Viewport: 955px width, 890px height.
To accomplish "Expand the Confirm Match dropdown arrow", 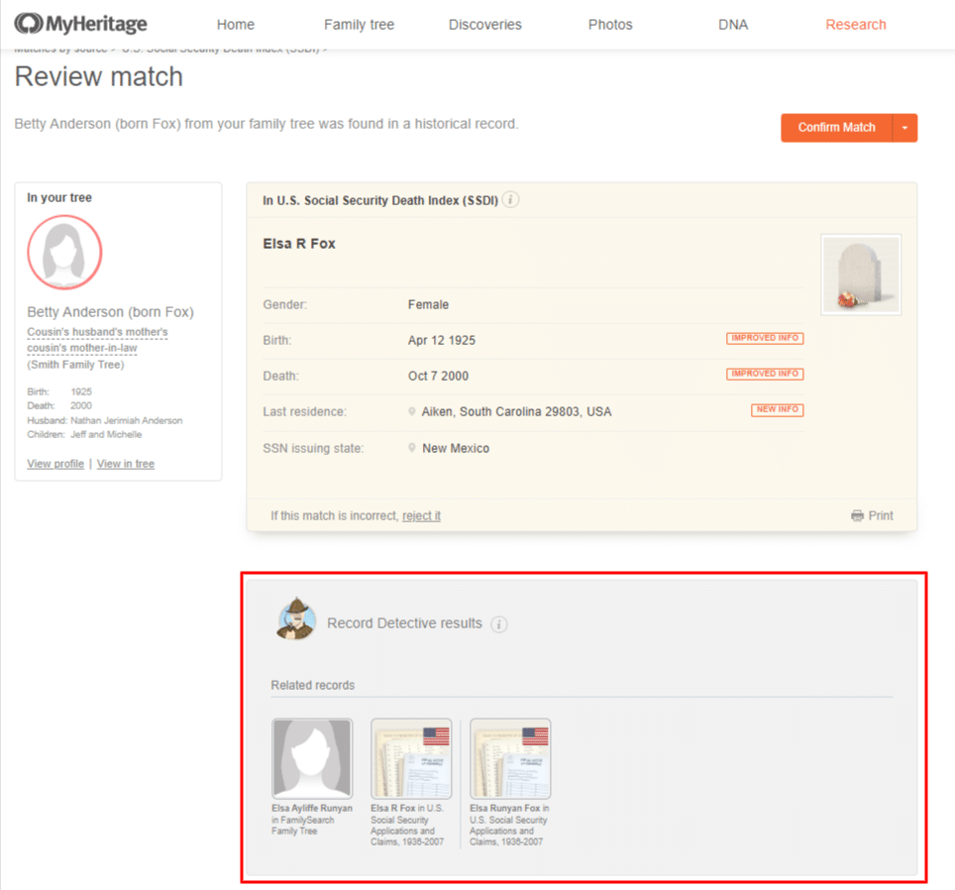I will tap(905, 127).
